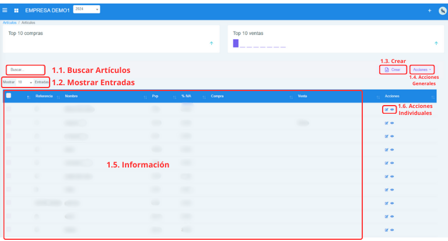Screen dimensions: 448x241
Task: Focus the Buscar search field
Action: point(26,70)
